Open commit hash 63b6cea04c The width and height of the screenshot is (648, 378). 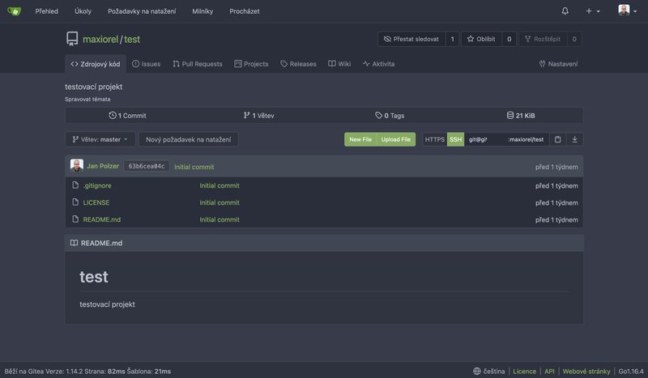pyautogui.click(x=147, y=166)
